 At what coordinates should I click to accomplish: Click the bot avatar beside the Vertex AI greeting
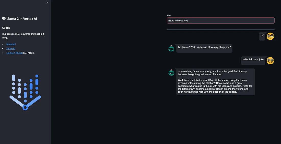(x=171, y=48)
